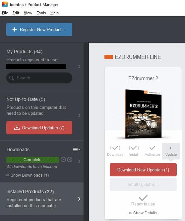Select the 4. Update step tab
The width and height of the screenshot is (185, 221).
(x=171, y=151)
